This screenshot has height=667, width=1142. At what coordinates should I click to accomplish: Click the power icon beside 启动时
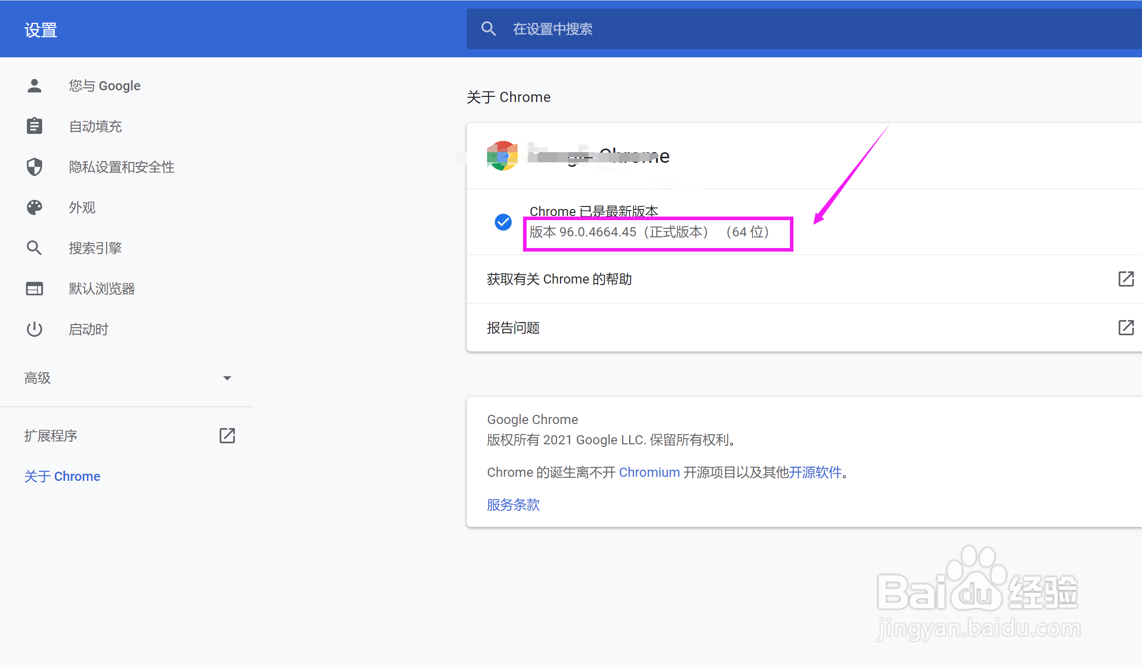[34, 329]
